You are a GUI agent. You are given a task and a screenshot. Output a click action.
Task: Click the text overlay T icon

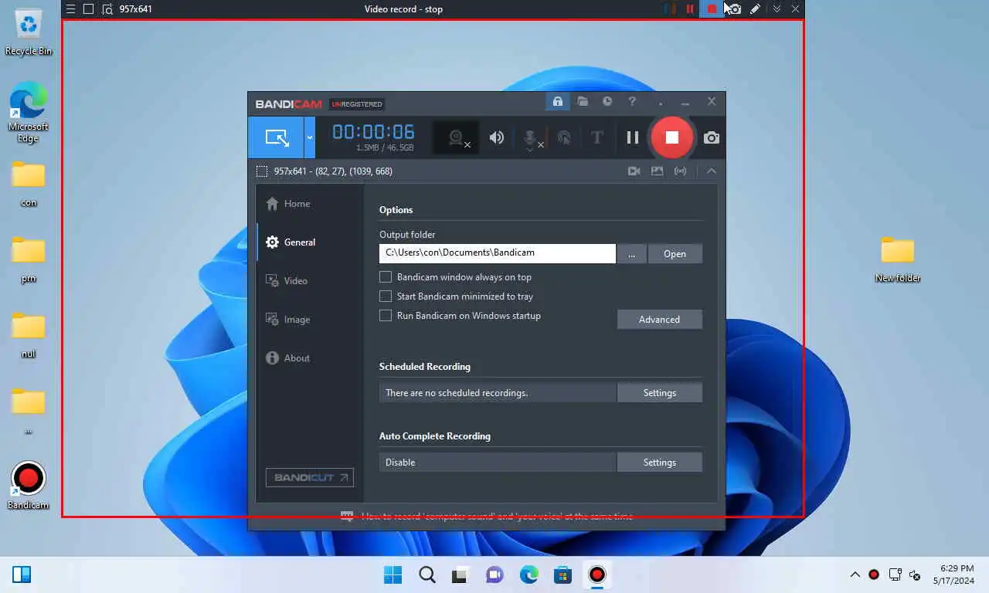597,137
